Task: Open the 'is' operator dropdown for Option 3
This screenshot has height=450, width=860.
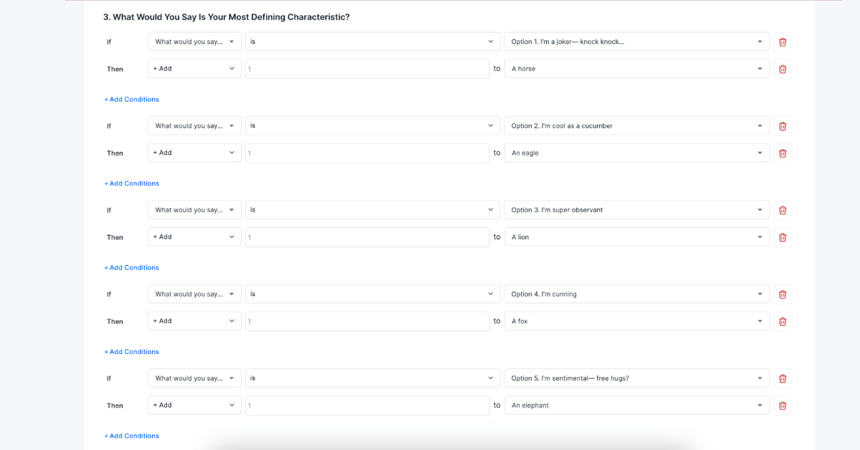Action: (x=373, y=210)
